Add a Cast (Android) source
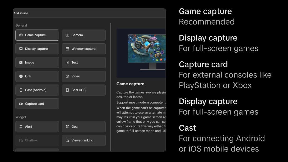This screenshot has height=162, width=288. click(37, 90)
